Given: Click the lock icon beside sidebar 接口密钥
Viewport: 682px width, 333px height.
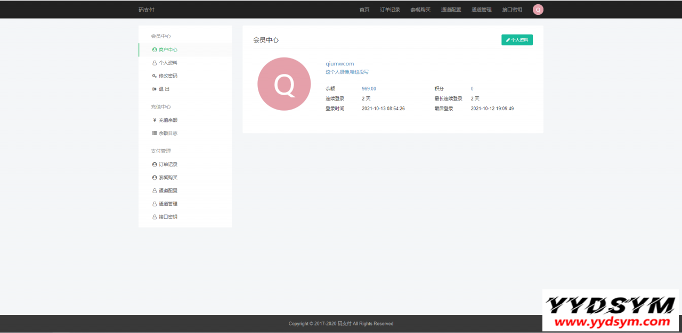Looking at the screenshot, I should pos(155,217).
